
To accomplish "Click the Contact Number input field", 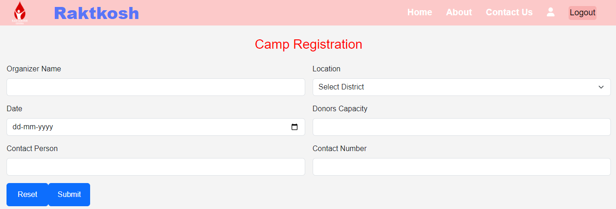I will [461, 167].
